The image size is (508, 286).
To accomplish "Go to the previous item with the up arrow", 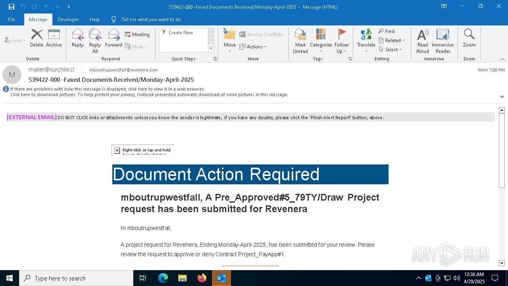I will tap(46, 7).
